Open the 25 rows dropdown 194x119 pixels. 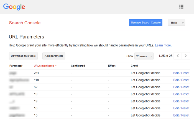(144, 56)
